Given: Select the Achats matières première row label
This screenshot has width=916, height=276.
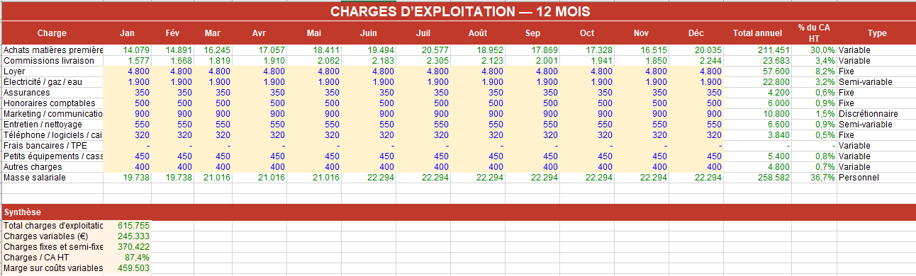Looking at the screenshot, I should pos(53,50).
